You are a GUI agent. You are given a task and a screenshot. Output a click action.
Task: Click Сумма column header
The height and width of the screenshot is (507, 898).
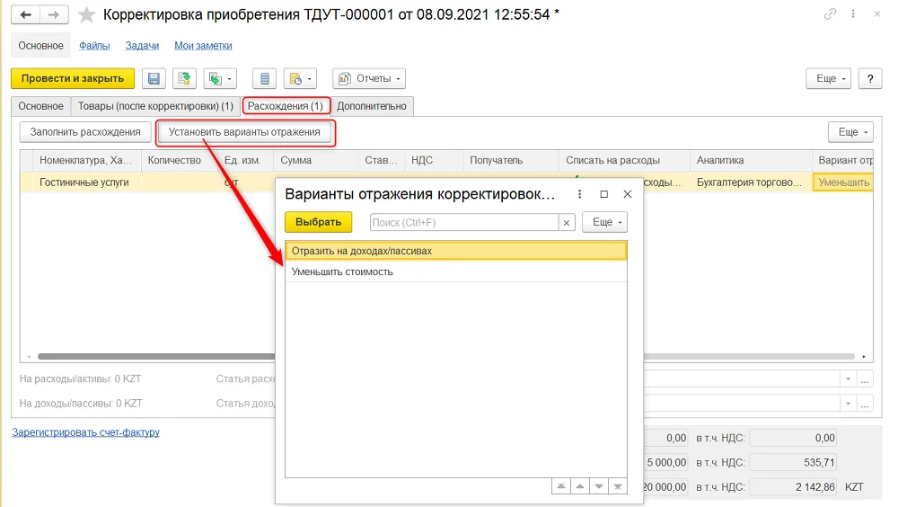tap(315, 161)
